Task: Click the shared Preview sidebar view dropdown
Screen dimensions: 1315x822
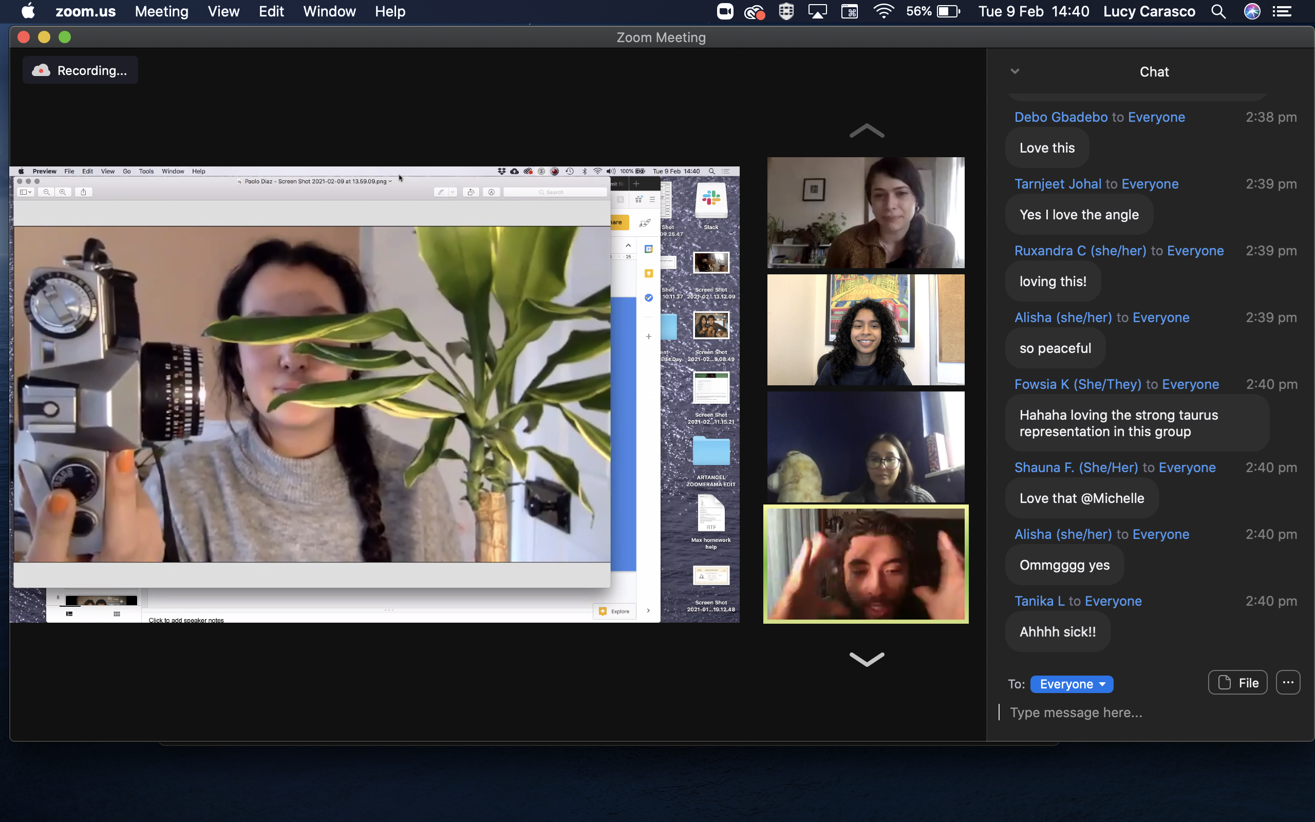Action: click(26, 192)
